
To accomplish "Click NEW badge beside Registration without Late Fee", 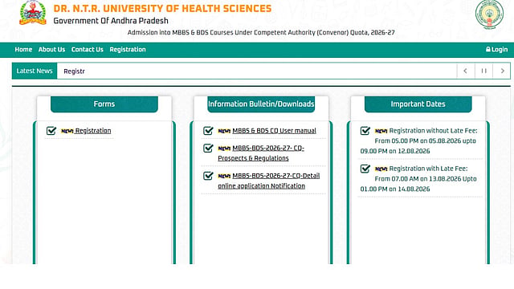I will (x=381, y=131).
